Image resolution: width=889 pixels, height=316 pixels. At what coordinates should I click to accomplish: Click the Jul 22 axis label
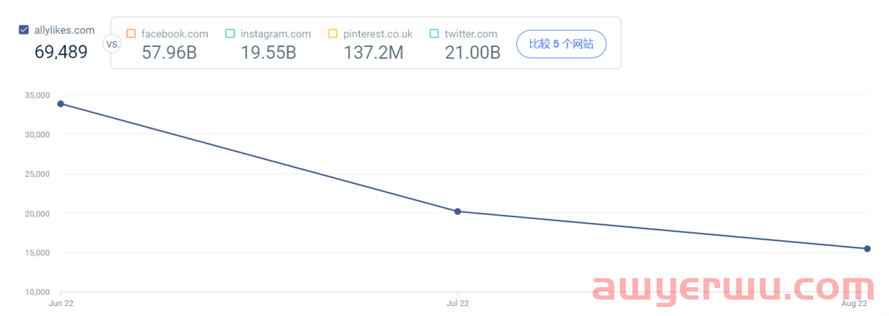(x=458, y=304)
